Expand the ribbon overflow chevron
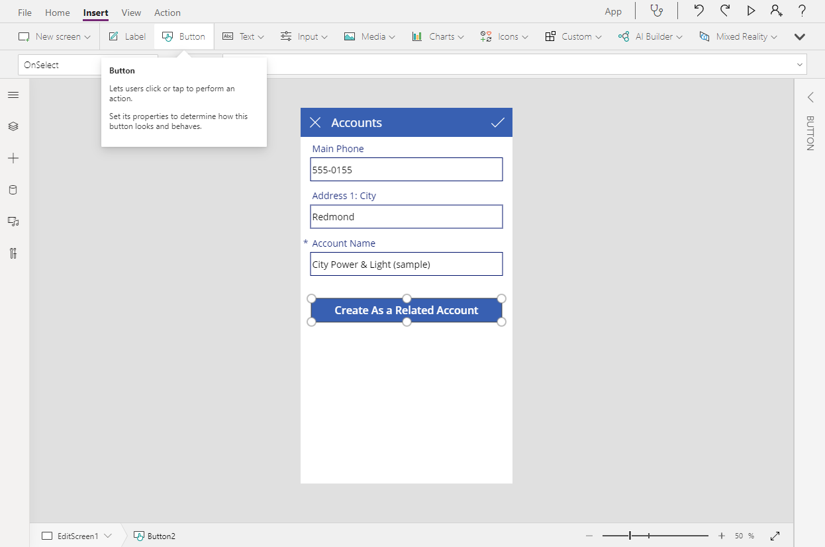Image resolution: width=825 pixels, height=547 pixels. tap(800, 37)
